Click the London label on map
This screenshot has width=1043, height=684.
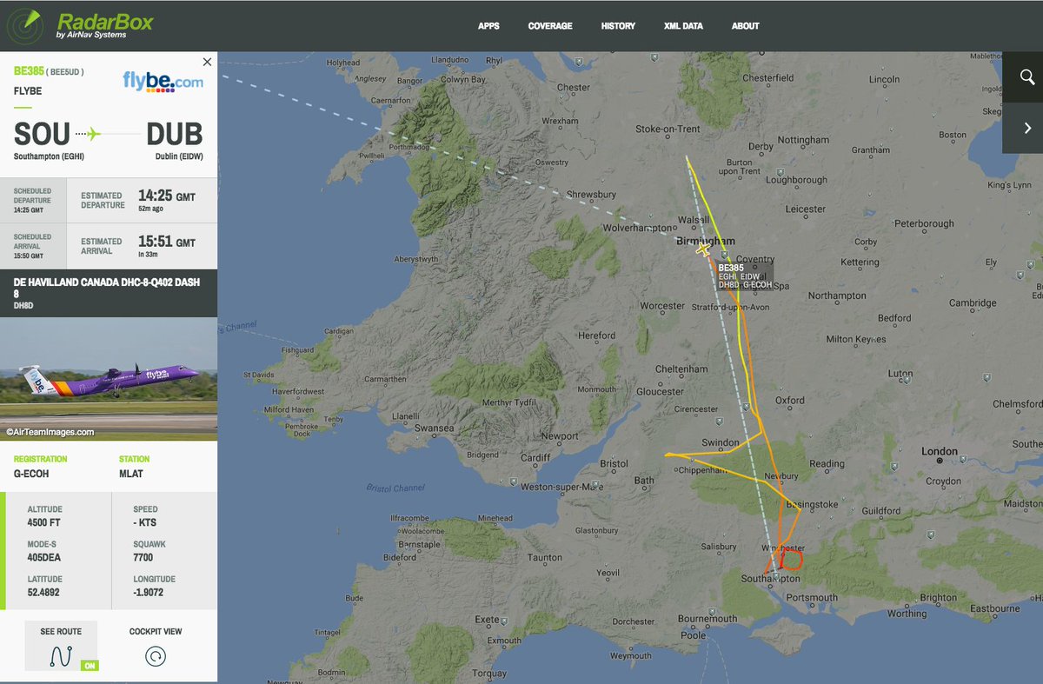tap(940, 451)
